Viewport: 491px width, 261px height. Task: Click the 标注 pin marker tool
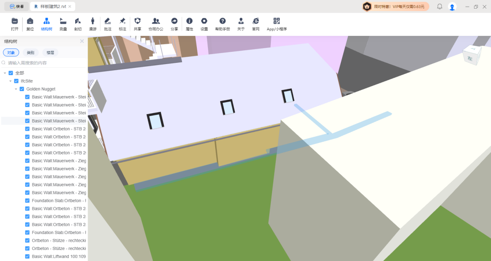pyautogui.click(x=122, y=22)
